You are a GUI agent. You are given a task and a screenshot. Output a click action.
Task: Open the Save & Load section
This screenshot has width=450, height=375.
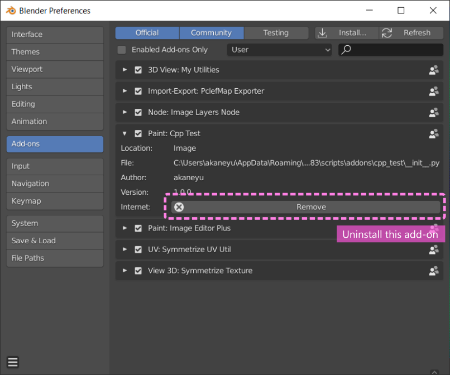pos(55,241)
